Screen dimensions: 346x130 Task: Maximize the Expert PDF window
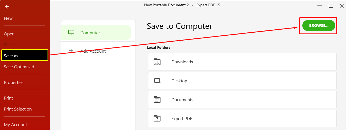(x=331, y=5)
